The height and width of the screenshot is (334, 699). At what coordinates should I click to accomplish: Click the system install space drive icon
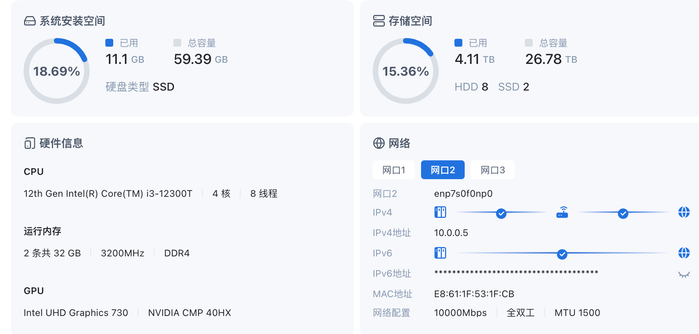click(30, 21)
